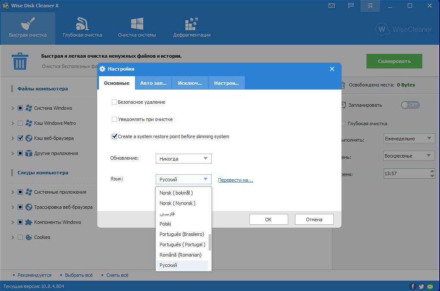440x291 pixels.
Task: Switch to the Основные tab
Action: tap(117, 83)
